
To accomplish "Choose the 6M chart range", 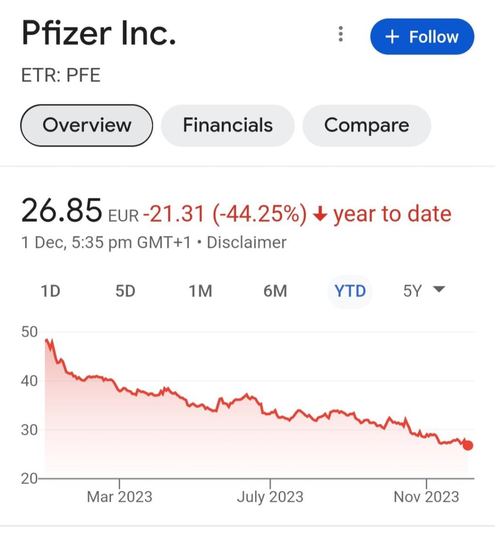I will click(275, 291).
